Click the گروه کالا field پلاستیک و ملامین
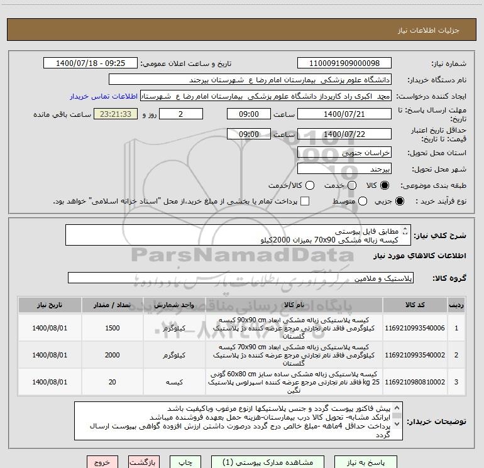The height and width of the screenshot is (468, 484). pyautogui.click(x=241, y=278)
